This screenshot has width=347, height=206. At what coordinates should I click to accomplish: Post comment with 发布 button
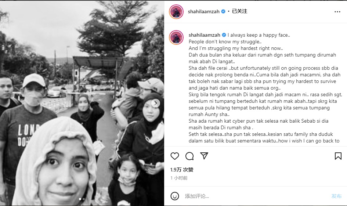pyautogui.click(x=336, y=196)
